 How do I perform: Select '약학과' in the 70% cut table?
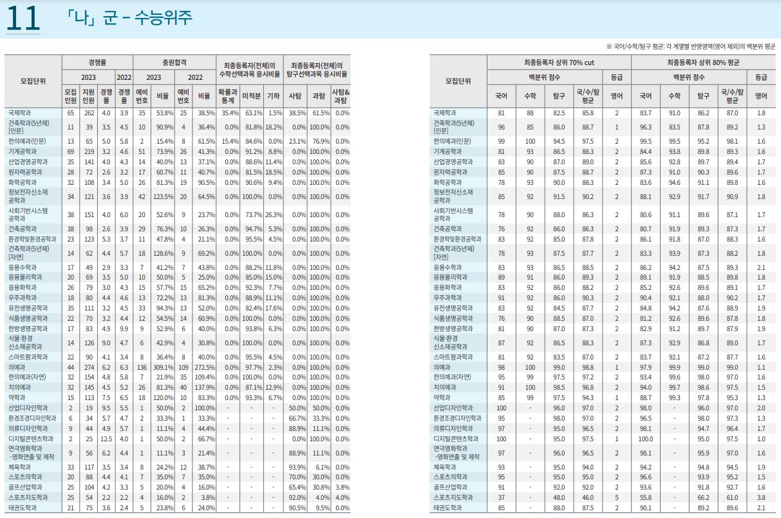click(442, 398)
